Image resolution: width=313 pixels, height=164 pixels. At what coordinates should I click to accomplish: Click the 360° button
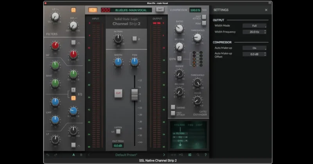160,10
